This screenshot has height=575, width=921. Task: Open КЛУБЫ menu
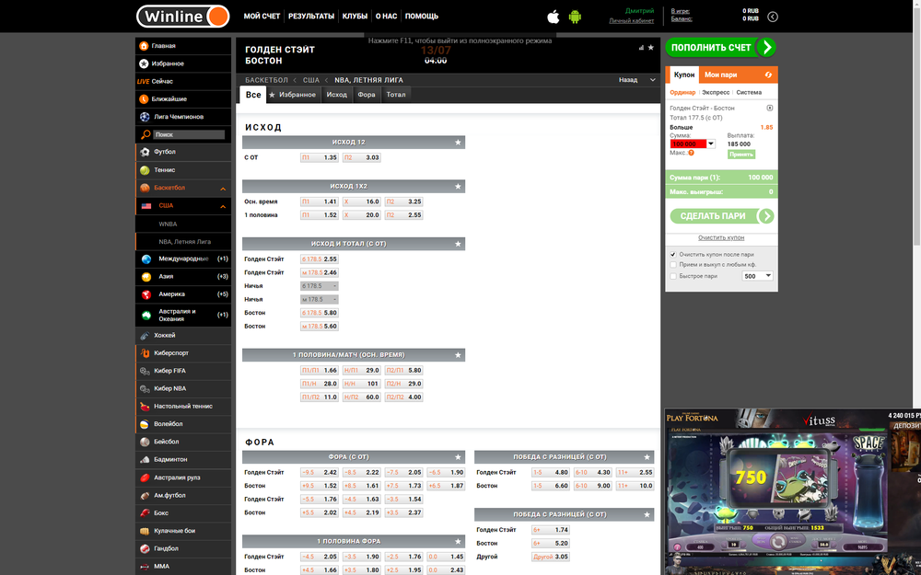click(355, 17)
